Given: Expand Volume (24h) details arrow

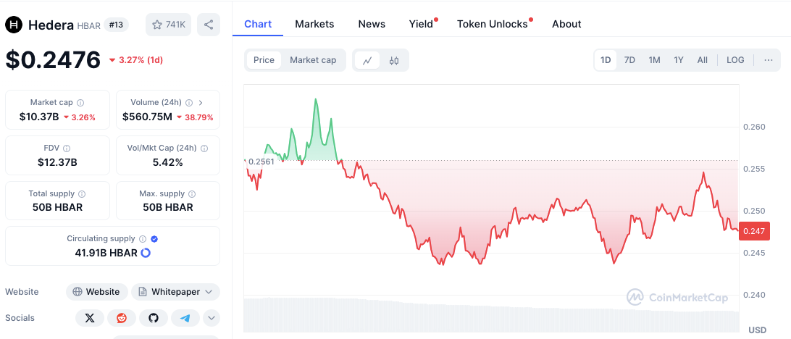Looking at the screenshot, I should pyautogui.click(x=201, y=102).
